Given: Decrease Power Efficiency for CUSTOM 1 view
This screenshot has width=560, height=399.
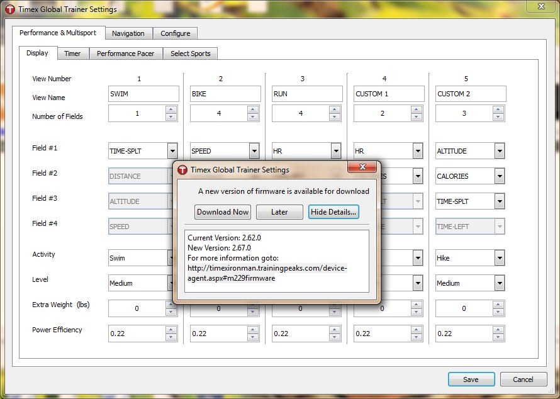Looking at the screenshot, I should pos(417,337).
